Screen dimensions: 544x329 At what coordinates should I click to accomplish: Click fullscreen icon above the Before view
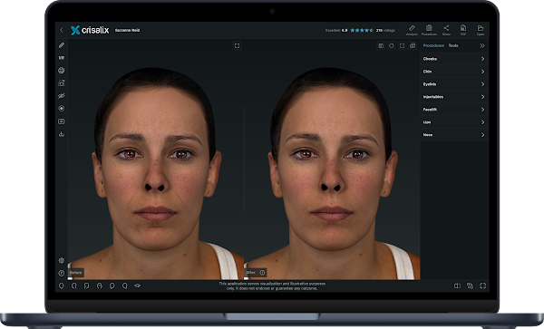(237, 45)
